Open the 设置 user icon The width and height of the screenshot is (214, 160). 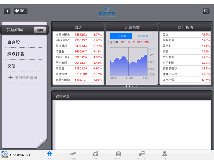point(164,155)
